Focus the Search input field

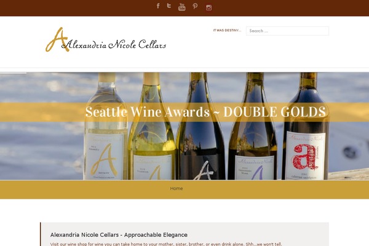coord(287,31)
